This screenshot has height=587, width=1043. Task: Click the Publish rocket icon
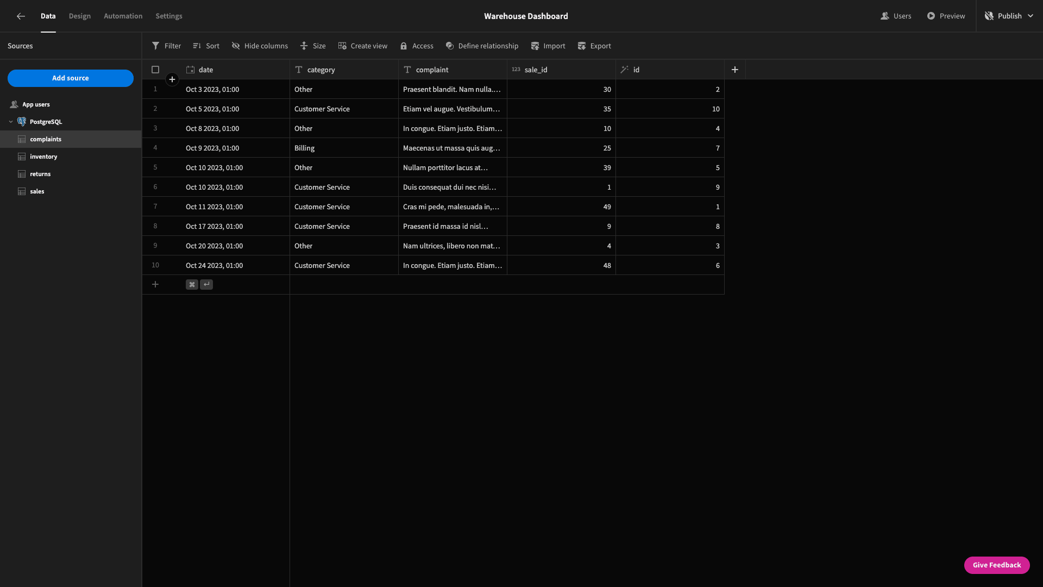pos(989,16)
